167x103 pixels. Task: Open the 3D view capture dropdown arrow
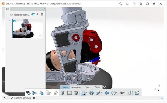(x=87, y=93)
